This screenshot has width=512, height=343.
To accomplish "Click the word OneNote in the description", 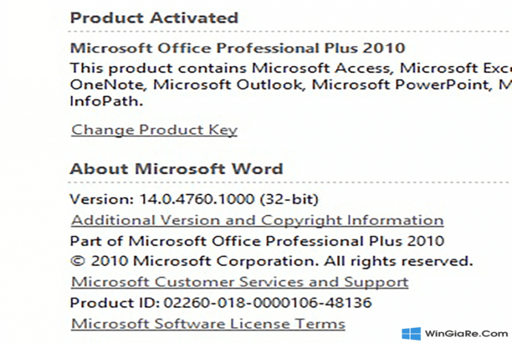I will coord(107,85).
